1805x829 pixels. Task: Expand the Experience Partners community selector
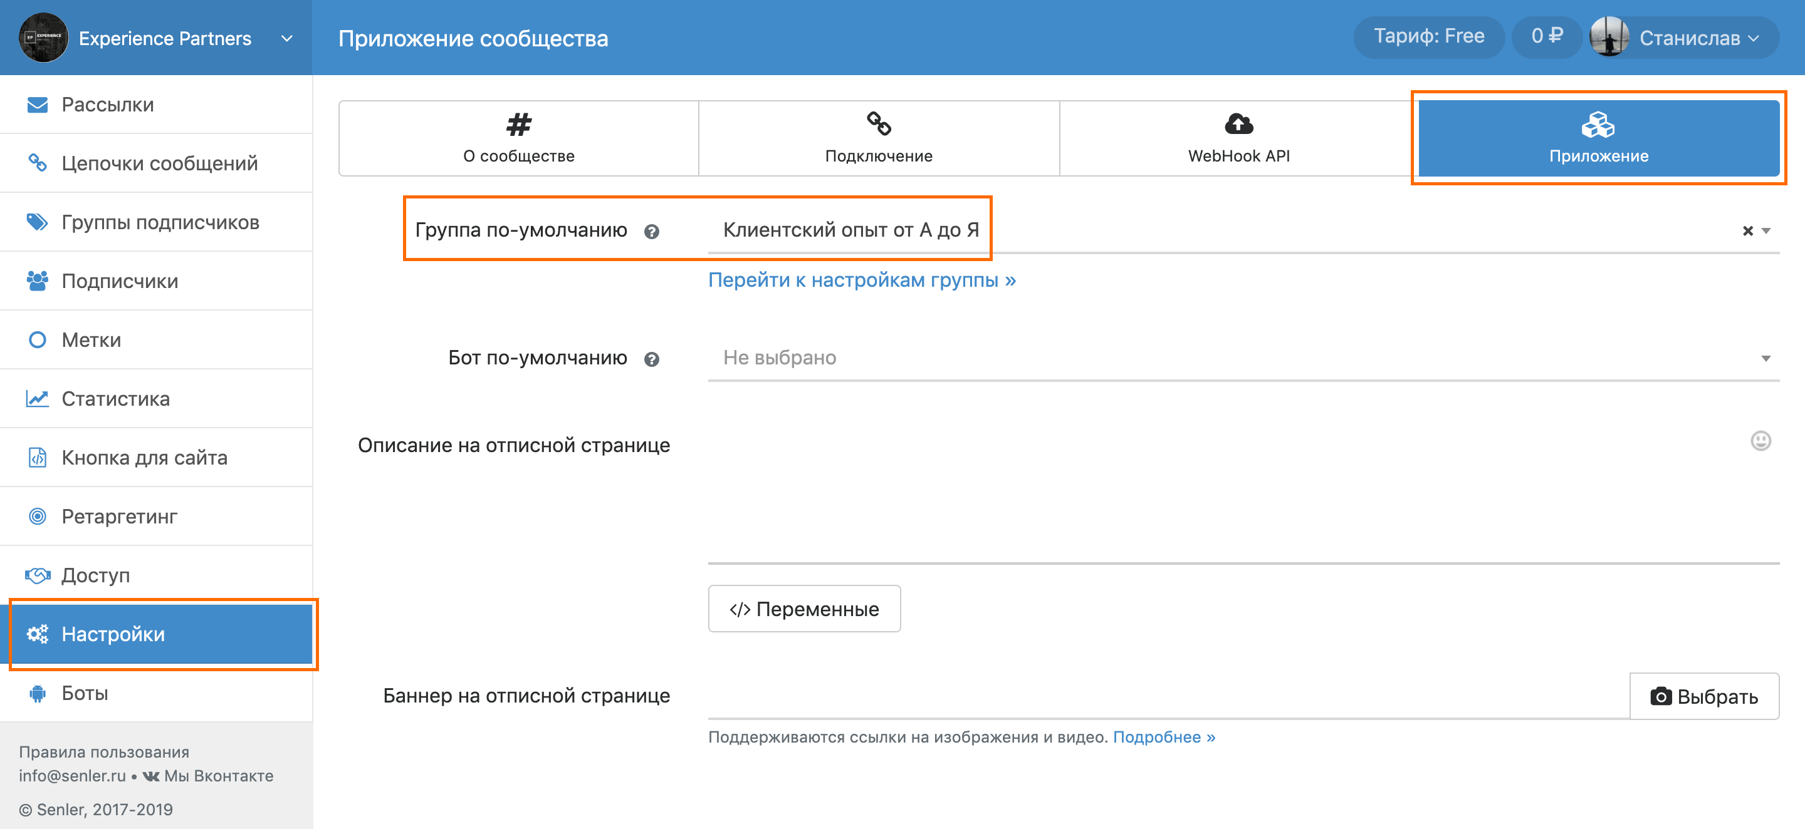pyautogui.click(x=286, y=39)
